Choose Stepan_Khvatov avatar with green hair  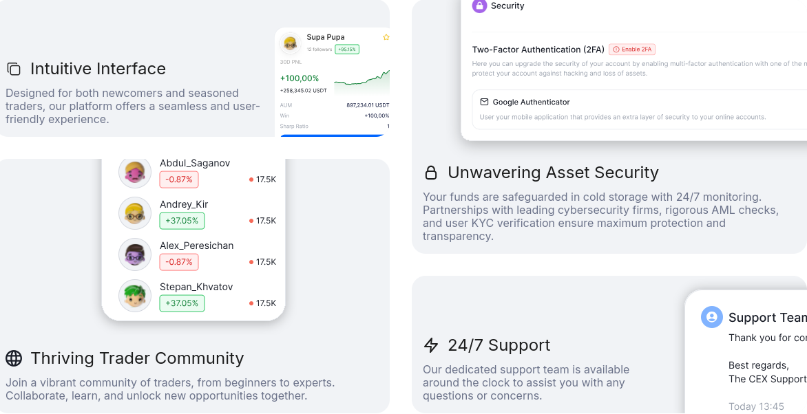135,296
